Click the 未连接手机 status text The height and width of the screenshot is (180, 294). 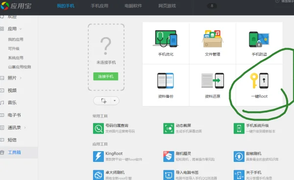[106, 63]
